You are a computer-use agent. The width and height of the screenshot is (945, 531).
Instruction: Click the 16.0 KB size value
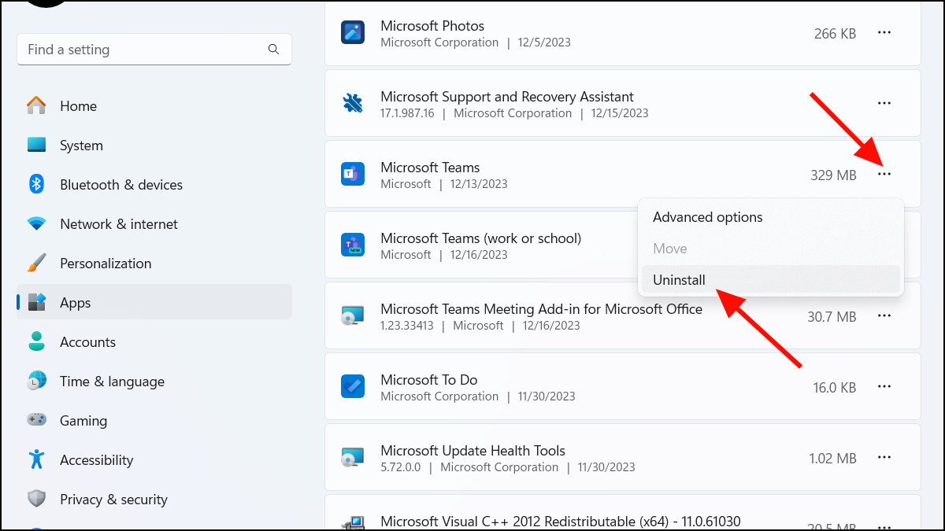pyautogui.click(x=835, y=387)
